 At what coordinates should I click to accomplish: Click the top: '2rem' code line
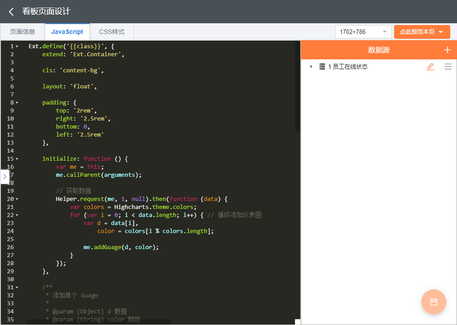76,110
